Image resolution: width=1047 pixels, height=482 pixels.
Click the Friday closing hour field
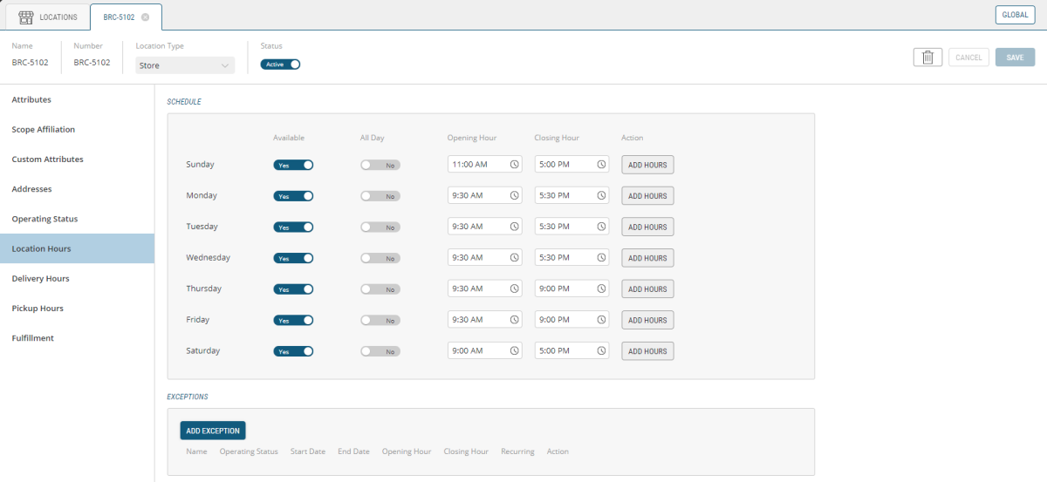[x=564, y=321]
